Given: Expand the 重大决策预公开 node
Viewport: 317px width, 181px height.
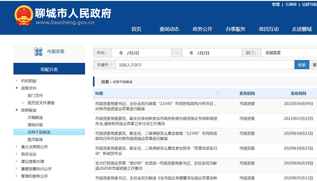Looking at the screenshot, I should pyautogui.click(x=16, y=147).
